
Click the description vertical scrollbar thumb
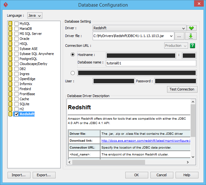pos(193,121)
